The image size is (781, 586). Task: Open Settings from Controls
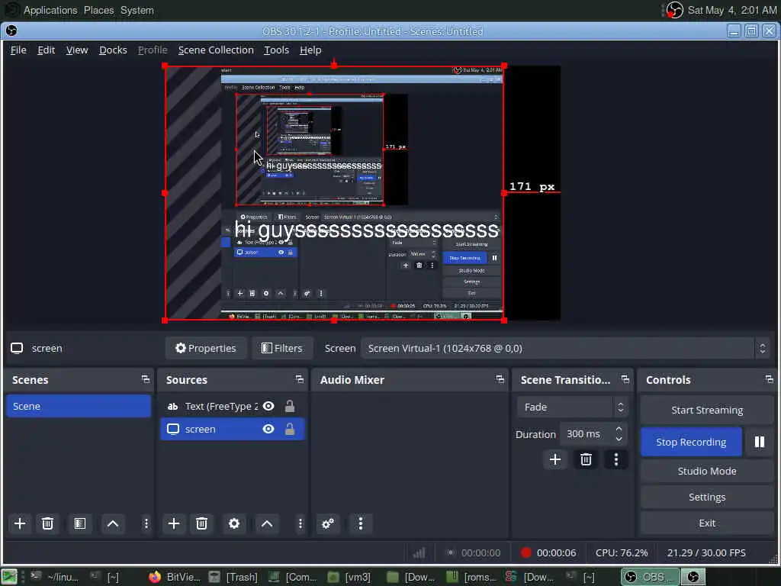point(707,497)
